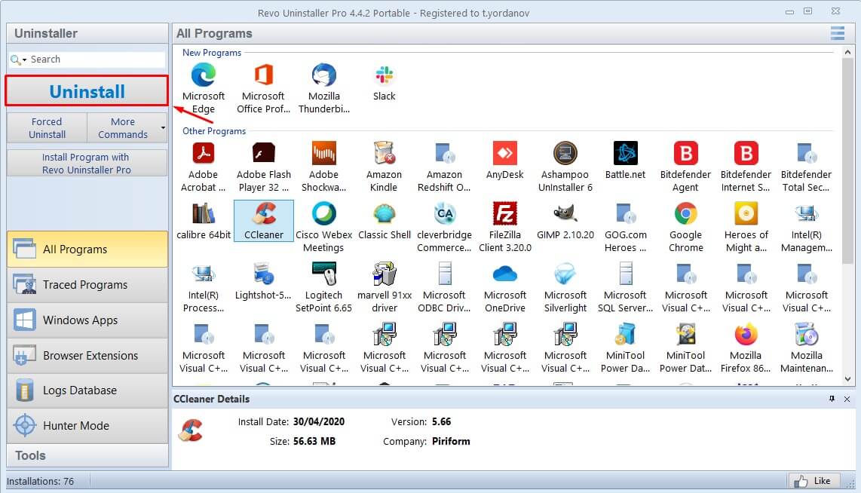This screenshot has height=493, width=861.
Task: Select the marvell 91xx driver icon
Action: pos(385,274)
